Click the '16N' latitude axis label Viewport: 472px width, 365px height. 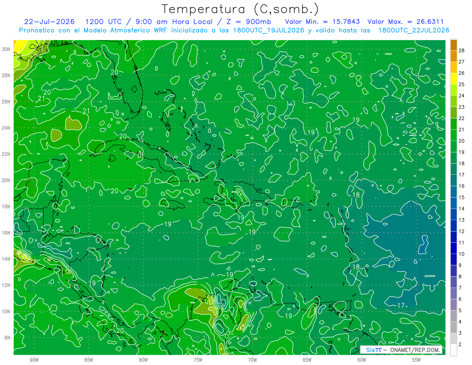6,232
